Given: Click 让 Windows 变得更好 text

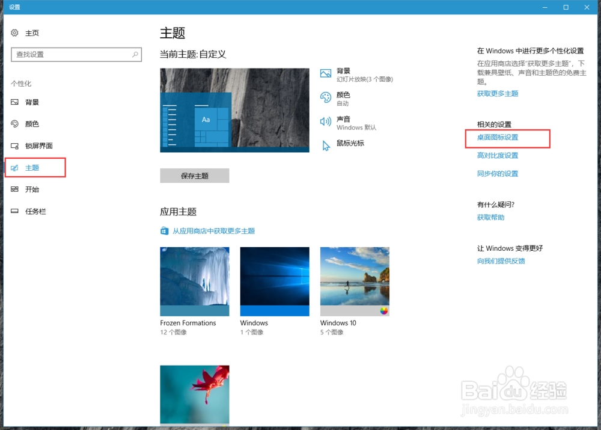Looking at the screenshot, I should click(510, 248).
